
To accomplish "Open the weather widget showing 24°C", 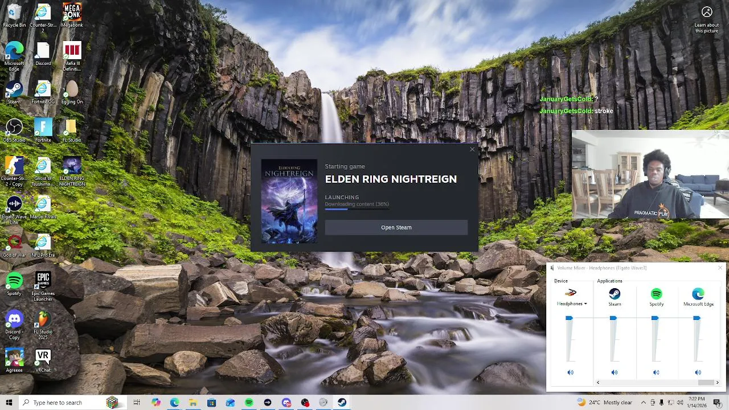I will (x=605, y=403).
